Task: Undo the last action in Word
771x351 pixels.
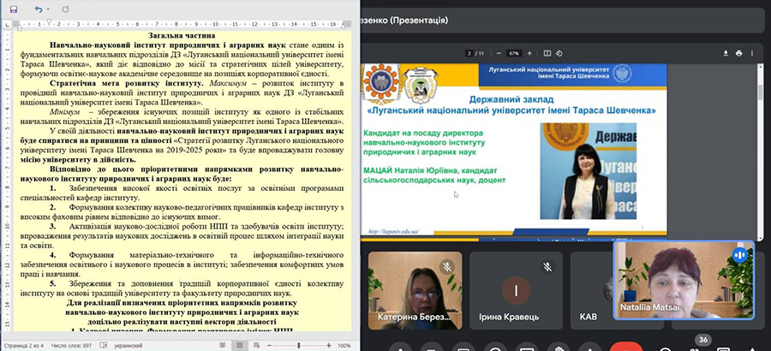Action: (x=38, y=9)
